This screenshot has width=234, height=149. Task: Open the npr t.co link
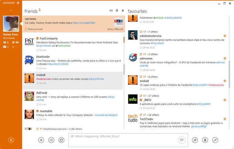84,23
